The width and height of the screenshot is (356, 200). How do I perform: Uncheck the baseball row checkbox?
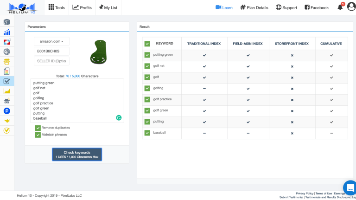[147, 133]
